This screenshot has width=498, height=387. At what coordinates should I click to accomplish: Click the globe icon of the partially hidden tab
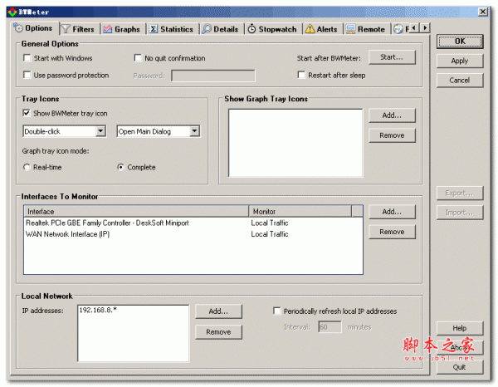[x=398, y=29]
